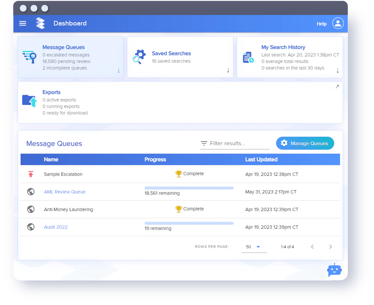
Task: Jump down via My Search History card arrow
Action: coord(337,70)
